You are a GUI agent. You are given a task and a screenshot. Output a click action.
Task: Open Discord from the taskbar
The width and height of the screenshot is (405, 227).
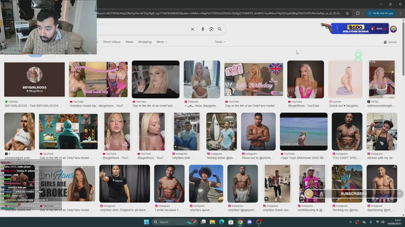pos(249,222)
